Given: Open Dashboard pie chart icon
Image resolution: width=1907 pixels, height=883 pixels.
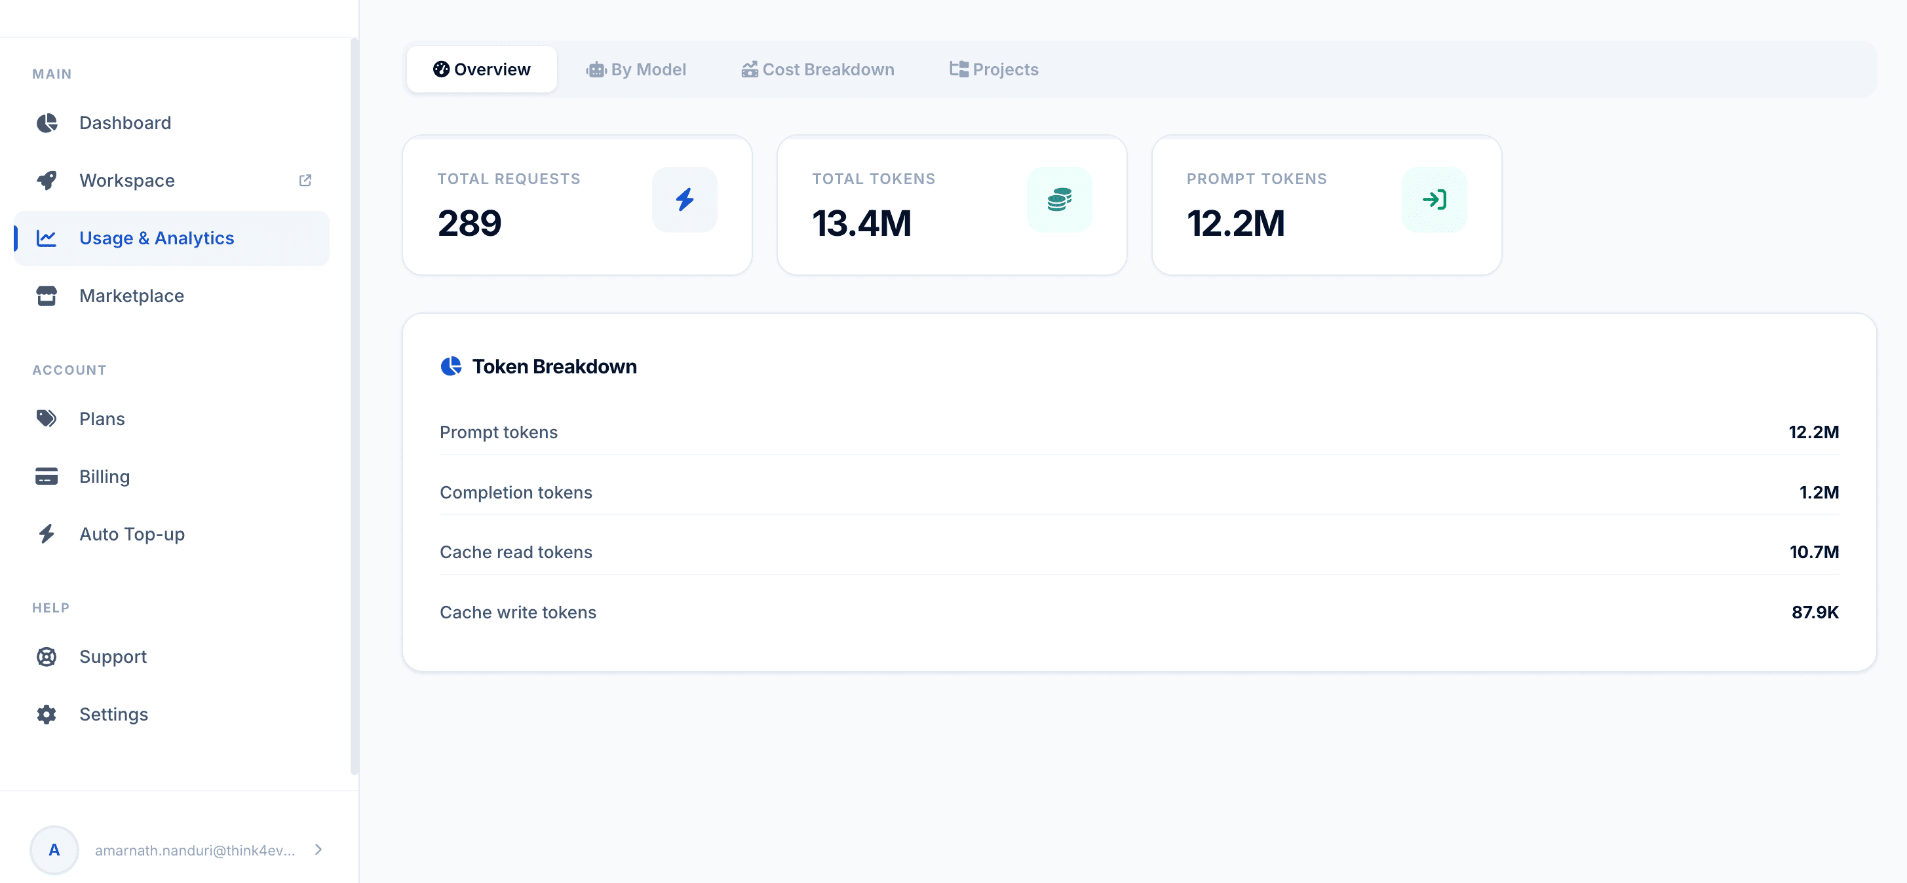Looking at the screenshot, I should tap(47, 123).
